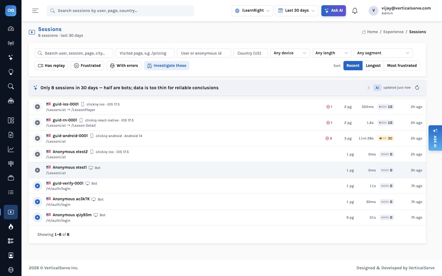Open the vijay@verticalserve.com account menu
442x276 pixels.
400,11
